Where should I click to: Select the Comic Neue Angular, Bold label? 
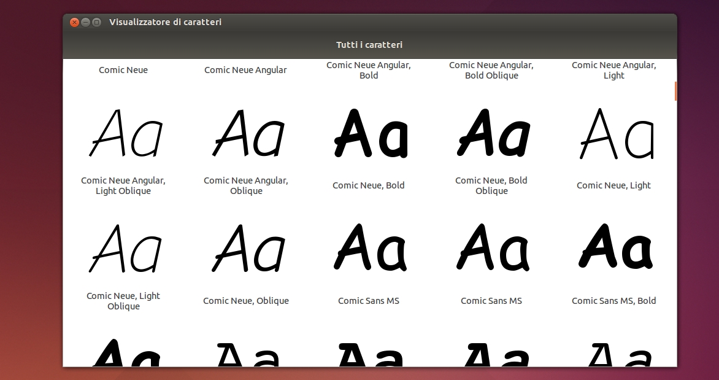(369, 70)
